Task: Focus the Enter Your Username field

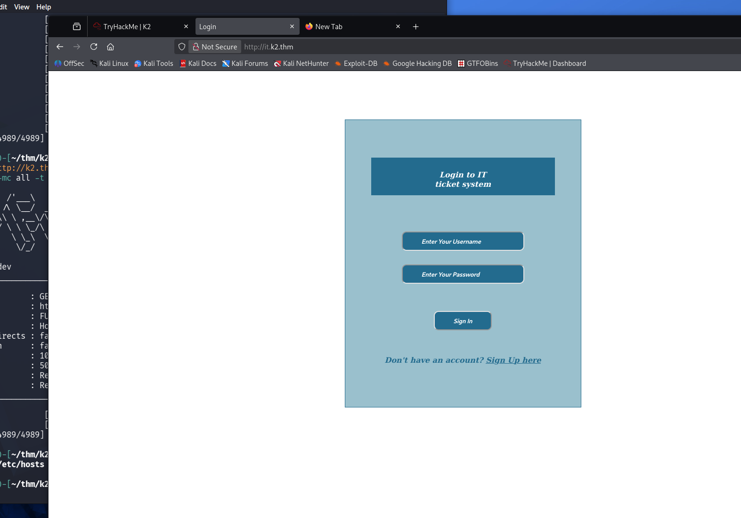Action: pos(463,241)
